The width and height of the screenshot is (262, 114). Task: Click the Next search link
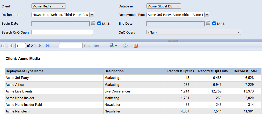[97, 46]
